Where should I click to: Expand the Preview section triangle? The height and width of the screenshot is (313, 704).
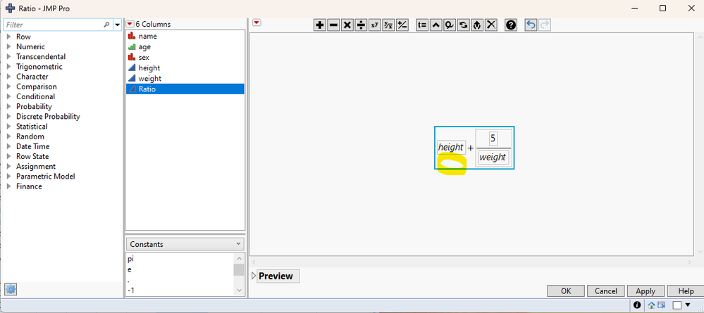pos(254,276)
